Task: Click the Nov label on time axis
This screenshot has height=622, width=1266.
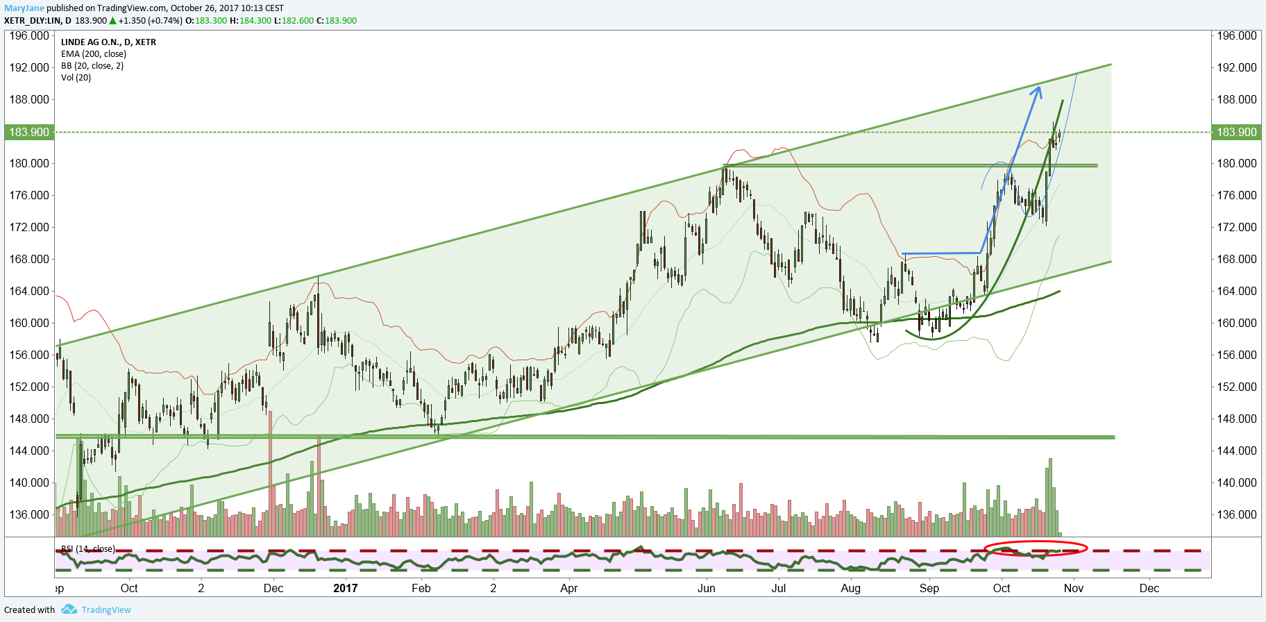Action: [1074, 589]
